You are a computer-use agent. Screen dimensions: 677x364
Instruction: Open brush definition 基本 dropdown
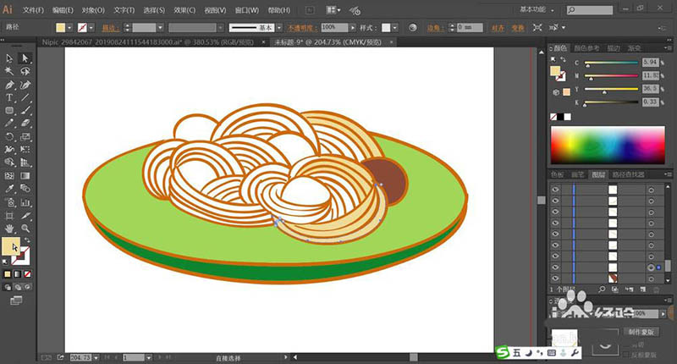tap(279, 28)
